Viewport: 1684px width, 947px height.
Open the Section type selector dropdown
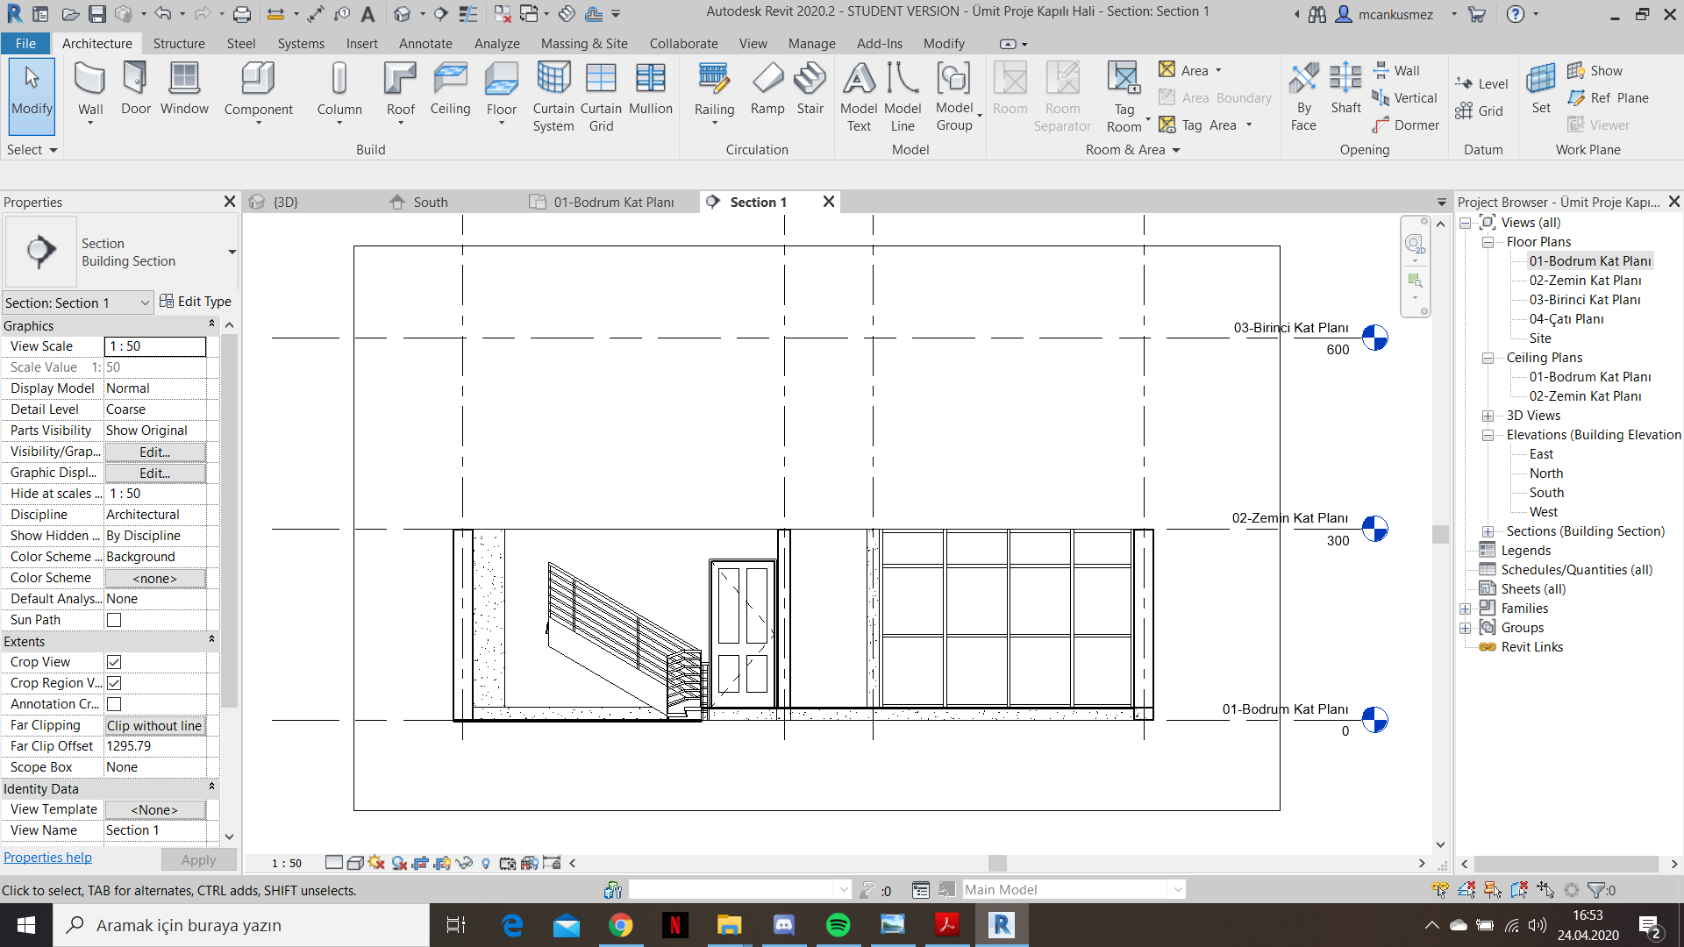pos(232,253)
